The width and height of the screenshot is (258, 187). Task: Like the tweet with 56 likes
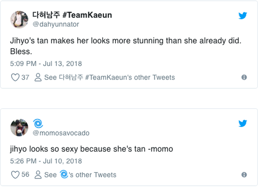[15, 175]
